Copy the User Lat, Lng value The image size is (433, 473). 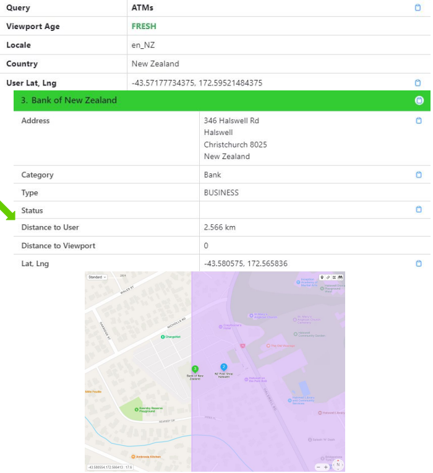(x=418, y=83)
